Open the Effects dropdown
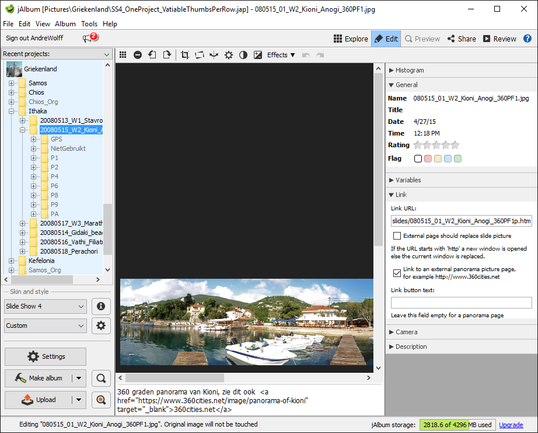538x433 pixels. [281, 55]
